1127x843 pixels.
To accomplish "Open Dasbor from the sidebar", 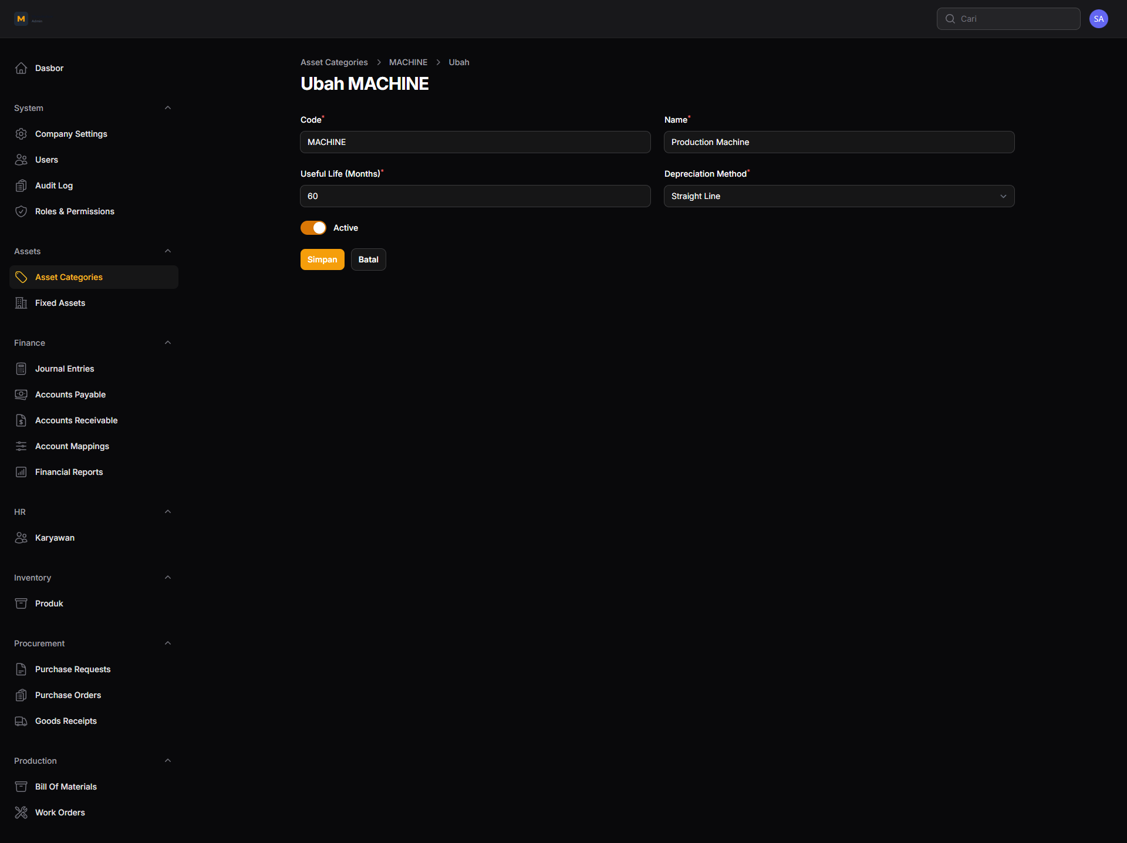I will click(94, 68).
